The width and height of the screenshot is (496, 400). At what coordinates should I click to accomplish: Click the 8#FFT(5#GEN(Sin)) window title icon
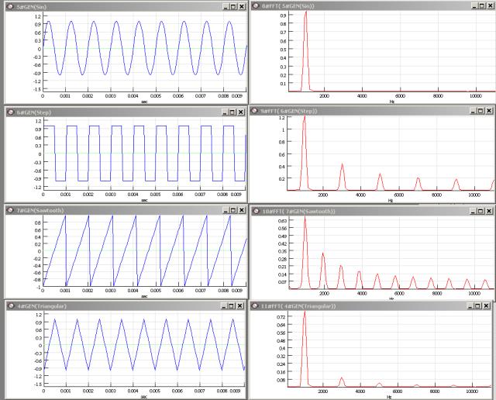[256, 5]
